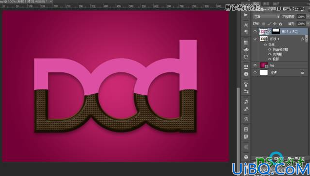Open the Character panel icon
Screen dimensions: 310x176
246,25
